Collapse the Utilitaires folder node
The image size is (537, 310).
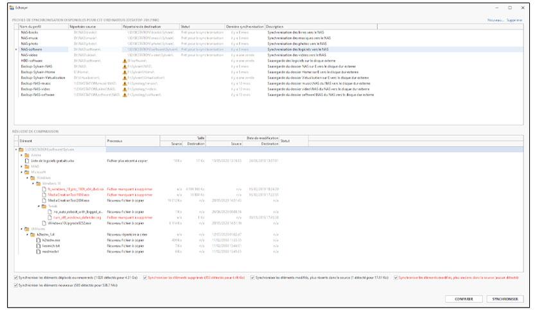(x=22, y=229)
